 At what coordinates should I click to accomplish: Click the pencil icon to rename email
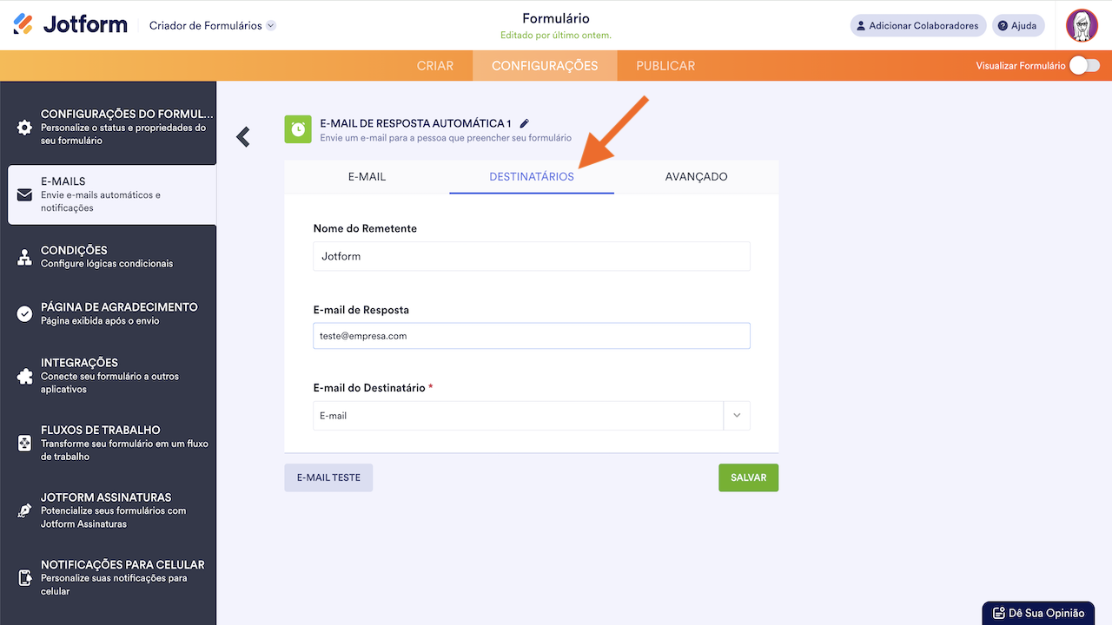(x=524, y=124)
